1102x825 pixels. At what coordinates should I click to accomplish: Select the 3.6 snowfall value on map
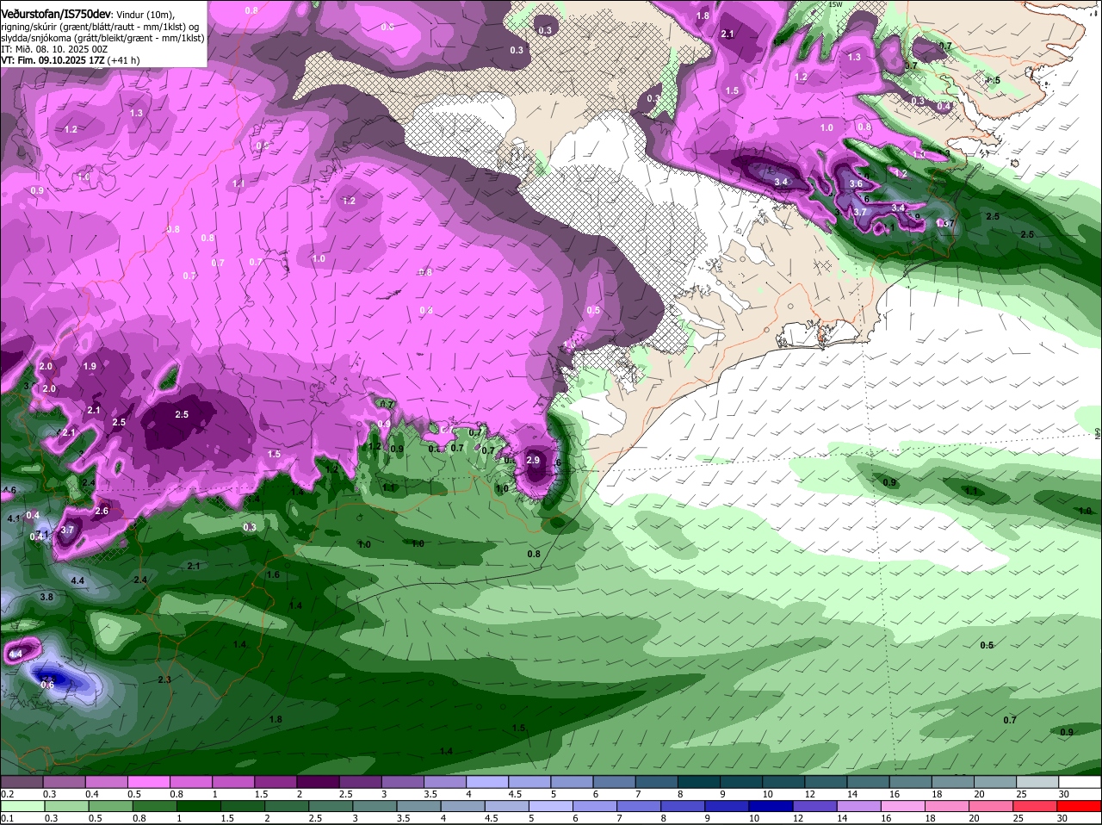tap(856, 183)
